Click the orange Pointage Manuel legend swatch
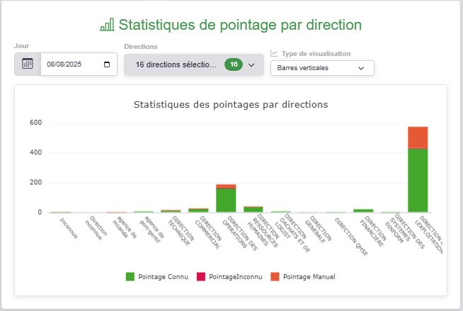This screenshot has height=311, width=463. 275,276
